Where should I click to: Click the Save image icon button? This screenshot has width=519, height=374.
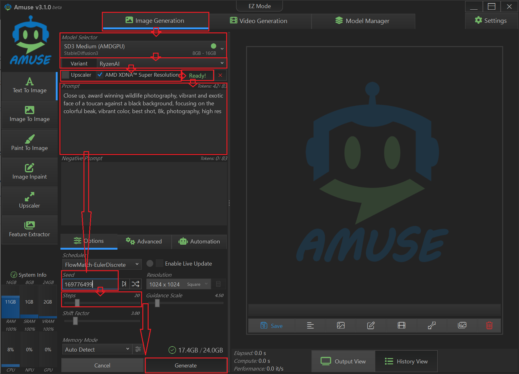click(x=271, y=326)
